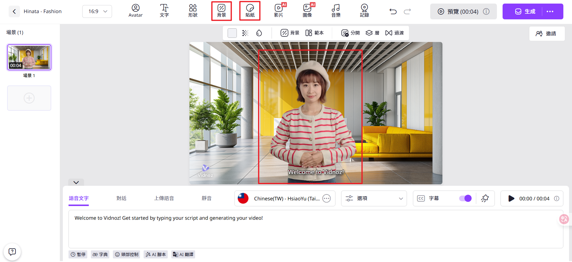Viewport: 572px width, 262px height.
Task: Open the 音樂 music tool
Action: click(336, 11)
